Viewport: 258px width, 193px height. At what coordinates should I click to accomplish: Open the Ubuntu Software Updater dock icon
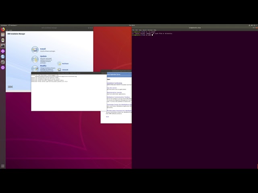pyautogui.click(x=3, y=62)
